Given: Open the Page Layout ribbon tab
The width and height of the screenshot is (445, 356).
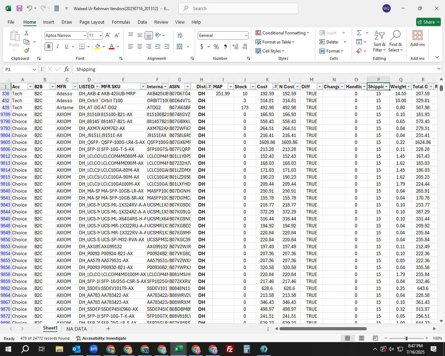Looking at the screenshot, I should [x=92, y=22].
